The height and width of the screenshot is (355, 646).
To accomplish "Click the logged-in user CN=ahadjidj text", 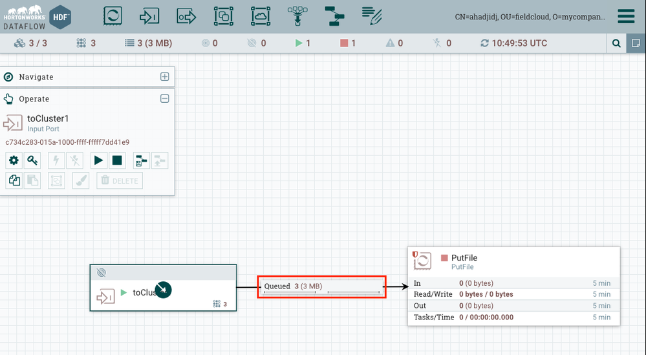I will pyautogui.click(x=530, y=17).
